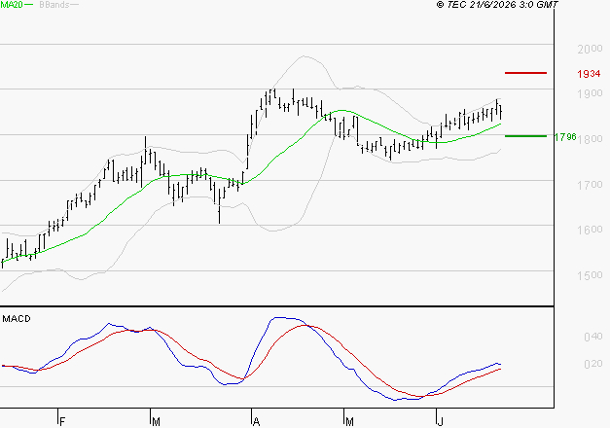
Task: Click the J month marker on time axis
Action: click(x=440, y=422)
